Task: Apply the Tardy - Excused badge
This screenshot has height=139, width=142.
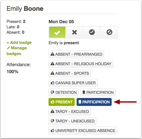Action: click(70, 111)
